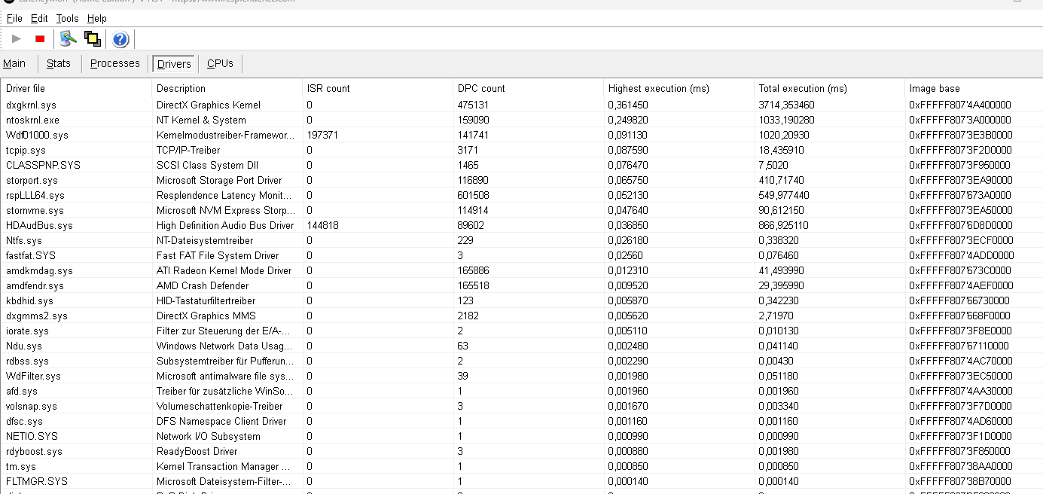Click the ReadyBoost Driver description

coord(197,451)
